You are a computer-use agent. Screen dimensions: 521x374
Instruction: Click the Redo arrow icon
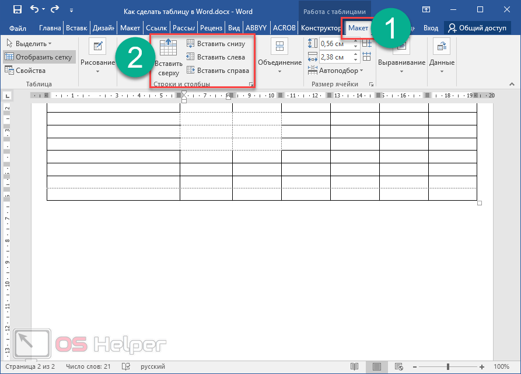coord(55,10)
